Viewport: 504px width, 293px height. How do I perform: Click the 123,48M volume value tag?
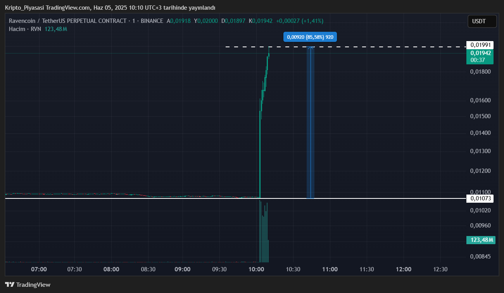[x=481, y=240]
